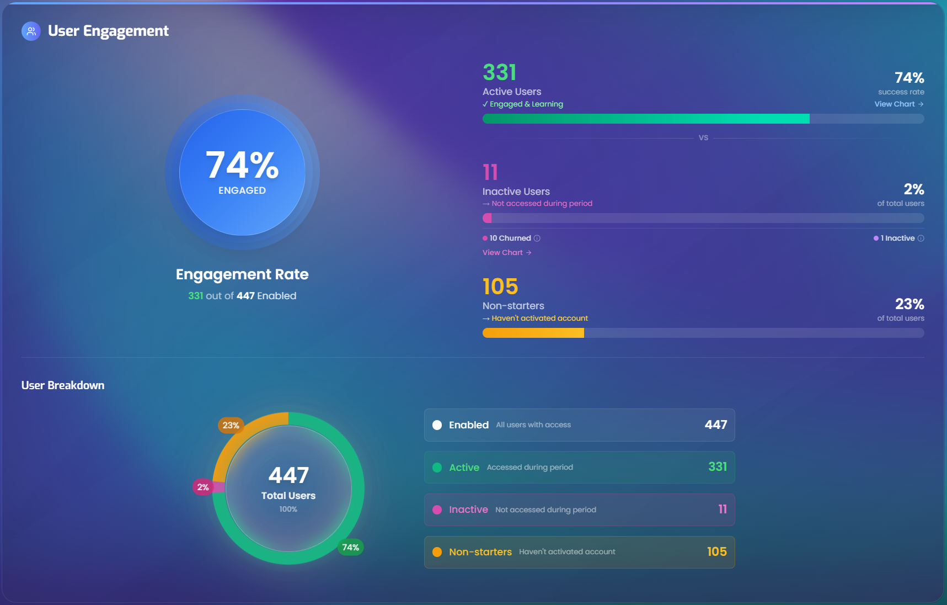Image resolution: width=947 pixels, height=605 pixels.
Task: Click info icon next to 10 Churned
Action: pyautogui.click(x=537, y=238)
